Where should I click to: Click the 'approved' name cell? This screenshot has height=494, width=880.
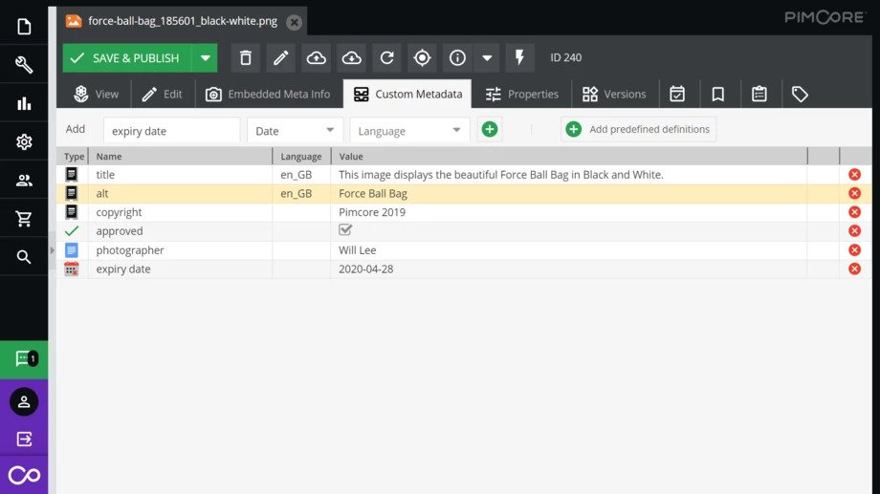(180, 231)
